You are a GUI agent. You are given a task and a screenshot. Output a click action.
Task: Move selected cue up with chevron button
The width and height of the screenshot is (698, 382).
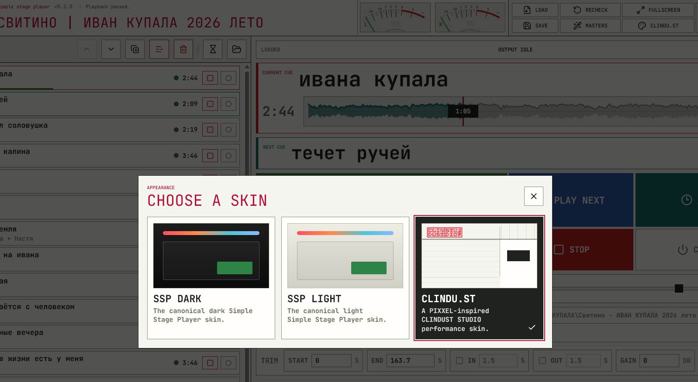87,49
